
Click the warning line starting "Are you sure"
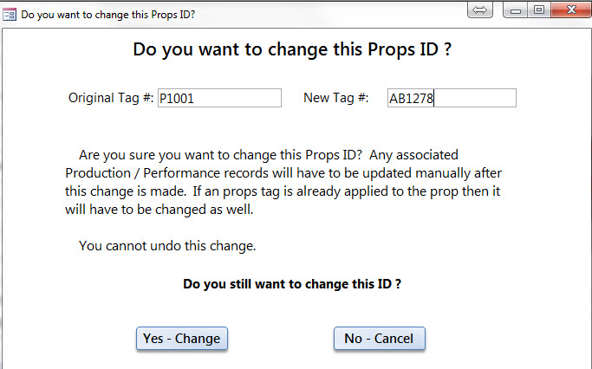pyautogui.click(x=269, y=155)
